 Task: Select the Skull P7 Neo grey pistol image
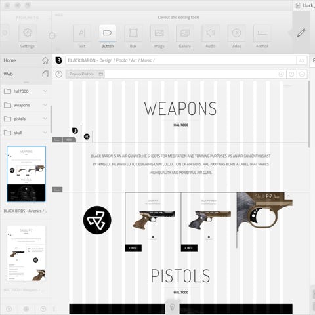tap(209, 220)
